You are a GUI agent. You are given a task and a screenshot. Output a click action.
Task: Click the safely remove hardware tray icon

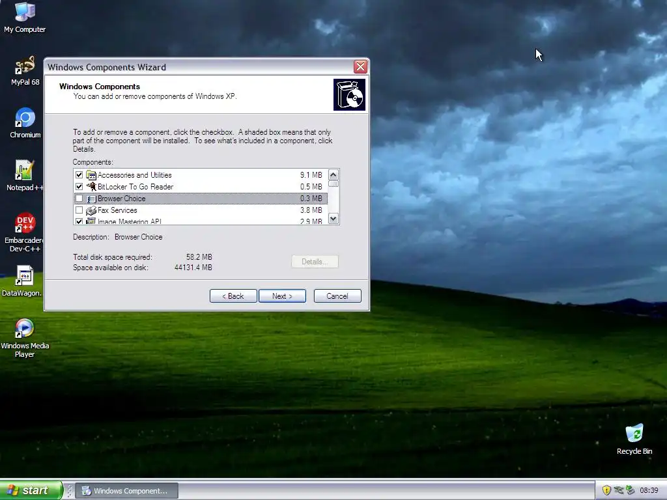(x=630, y=490)
